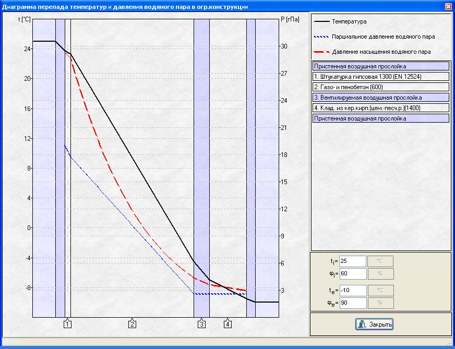Viewport: 455px width, 349px height.
Task: Click the 30 tick on pressure axis
Action: [283, 46]
